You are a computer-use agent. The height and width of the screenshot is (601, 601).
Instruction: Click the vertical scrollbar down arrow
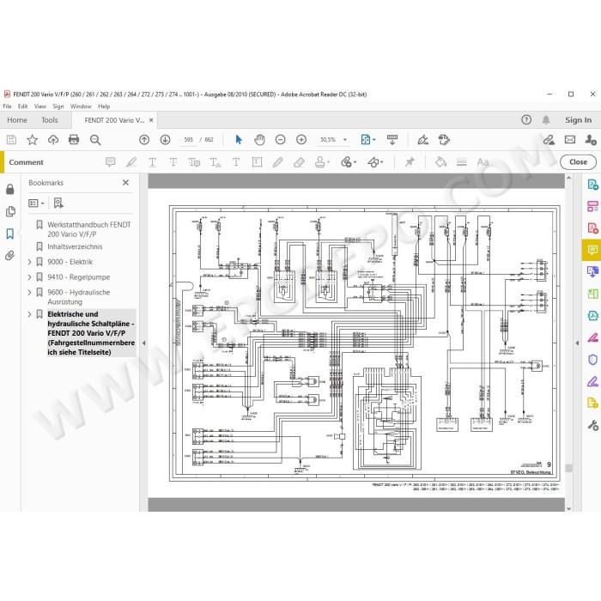pyautogui.click(x=568, y=508)
